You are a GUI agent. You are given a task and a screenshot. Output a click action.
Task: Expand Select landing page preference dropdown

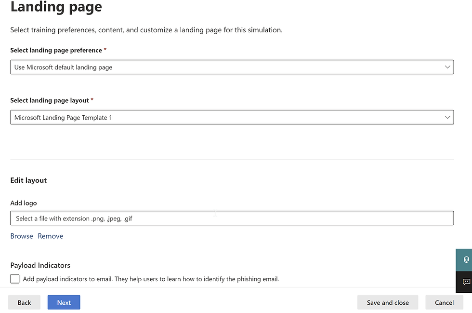(x=232, y=67)
